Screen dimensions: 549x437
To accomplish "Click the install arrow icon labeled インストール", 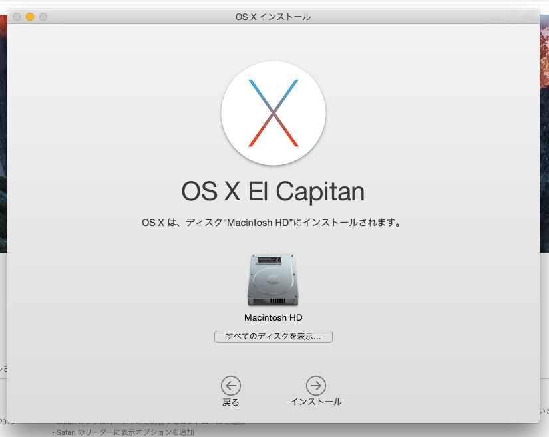I will 316,386.
